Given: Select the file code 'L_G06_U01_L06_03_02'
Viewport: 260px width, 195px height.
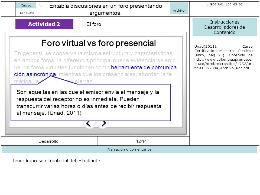Looking at the screenshot, I should 224,5.
